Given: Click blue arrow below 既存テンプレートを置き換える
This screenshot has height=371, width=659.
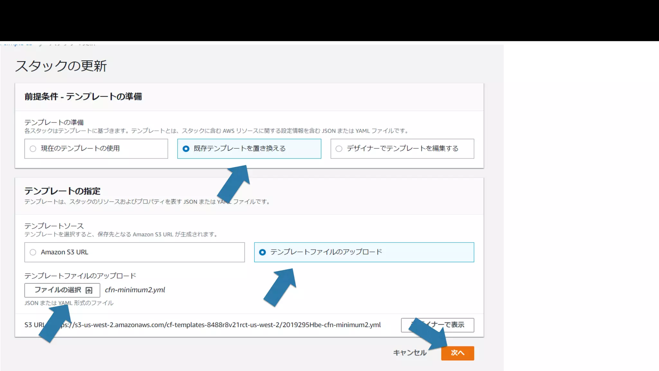Looking at the screenshot, I should [x=234, y=183].
